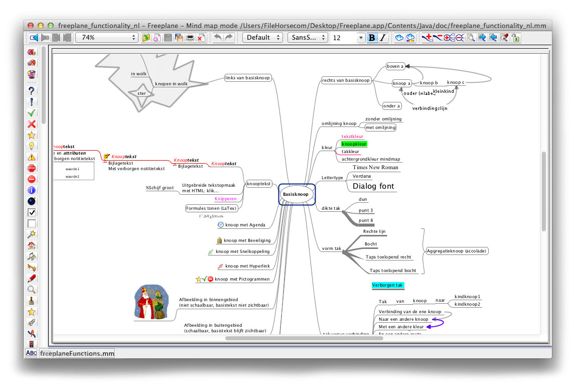This screenshot has height=385, width=573.
Task: Fold all child nodes icon
Action: click(x=460, y=38)
